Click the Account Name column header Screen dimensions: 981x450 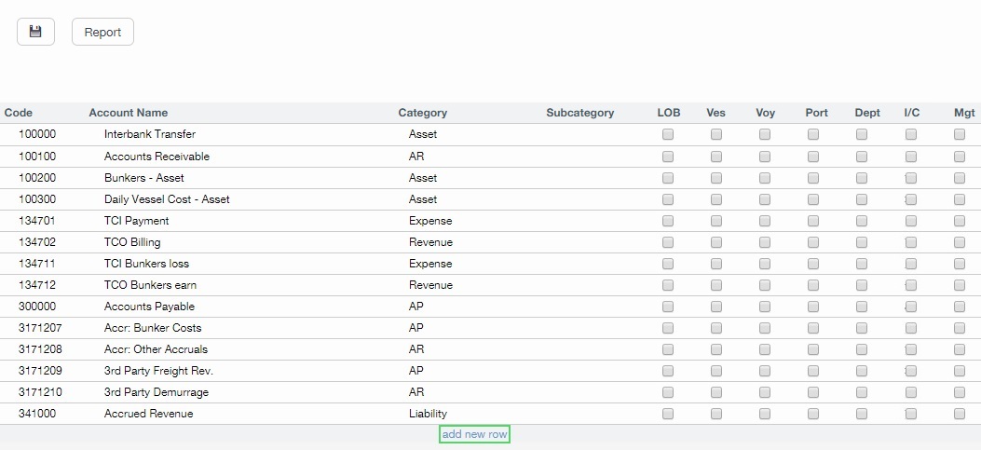tap(129, 113)
